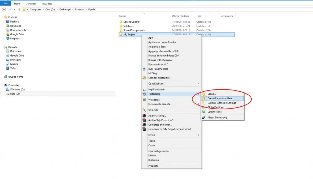Image resolution: width=313 pixels, height=179 pixels.
Task: Select the Solutions folder row
Action: pyautogui.click(x=177, y=26)
